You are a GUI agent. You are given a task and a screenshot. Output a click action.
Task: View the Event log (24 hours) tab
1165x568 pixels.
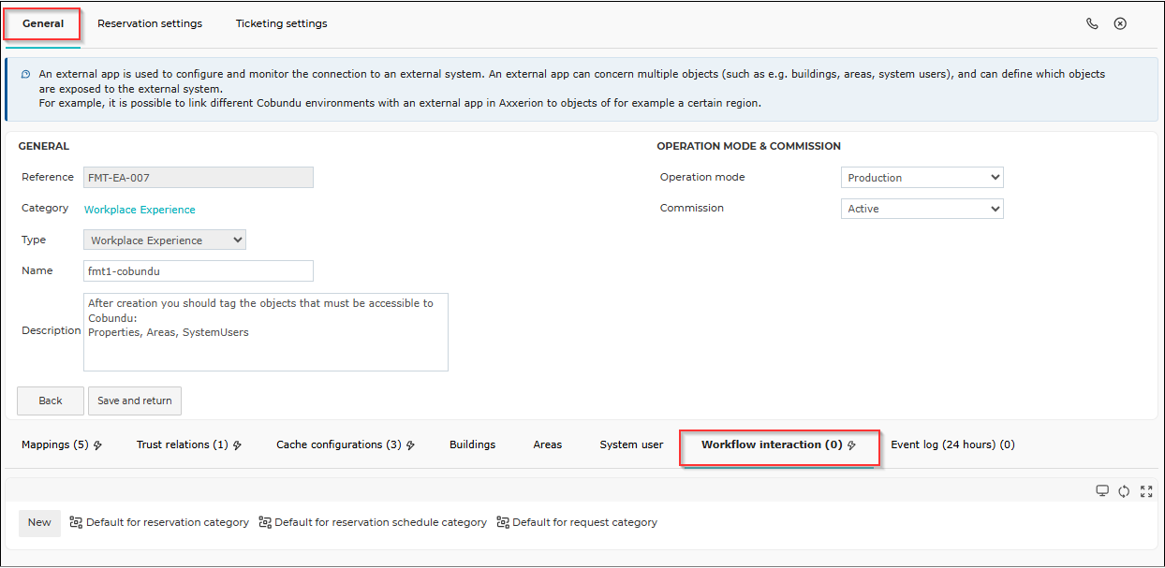click(952, 444)
